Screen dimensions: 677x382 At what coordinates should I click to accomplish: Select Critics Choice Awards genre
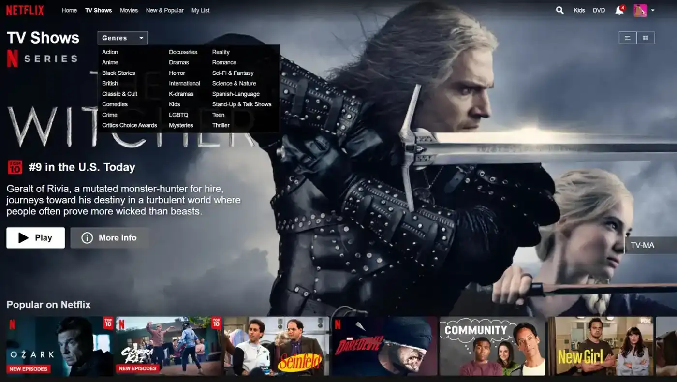[x=130, y=125]
